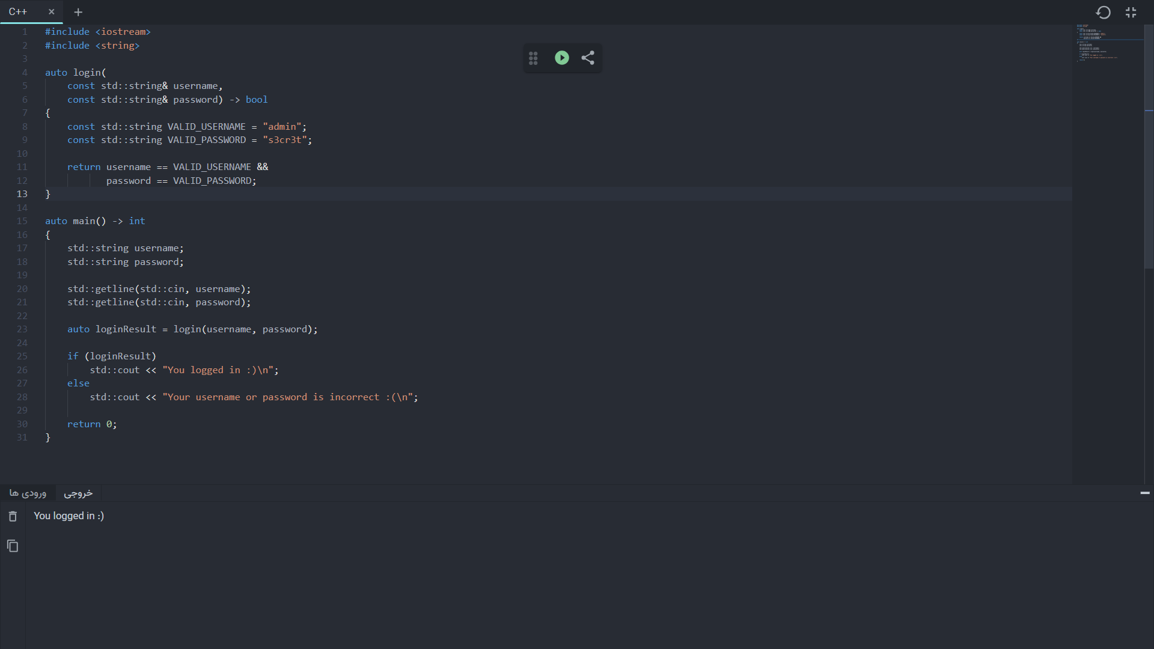The height and width of the screenshot is (649, 1154).
Task: Click the Run/Play button to execute code
Action: [562, 58]
